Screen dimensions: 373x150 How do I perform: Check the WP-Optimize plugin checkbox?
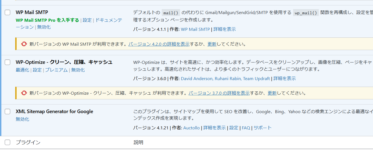coord(7,62)
